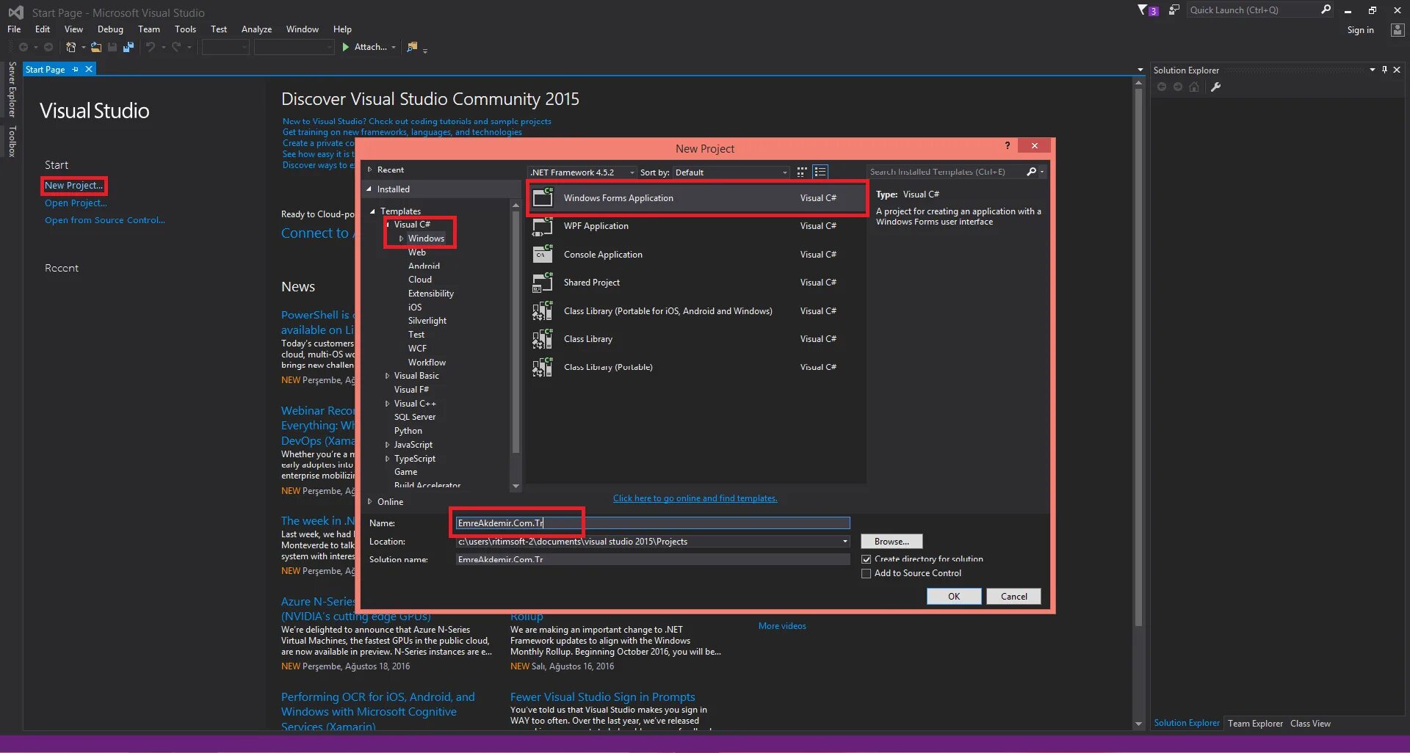1410x753 pixels.
Task: Open the Server Explorer side tab
Action: point(12,90)
